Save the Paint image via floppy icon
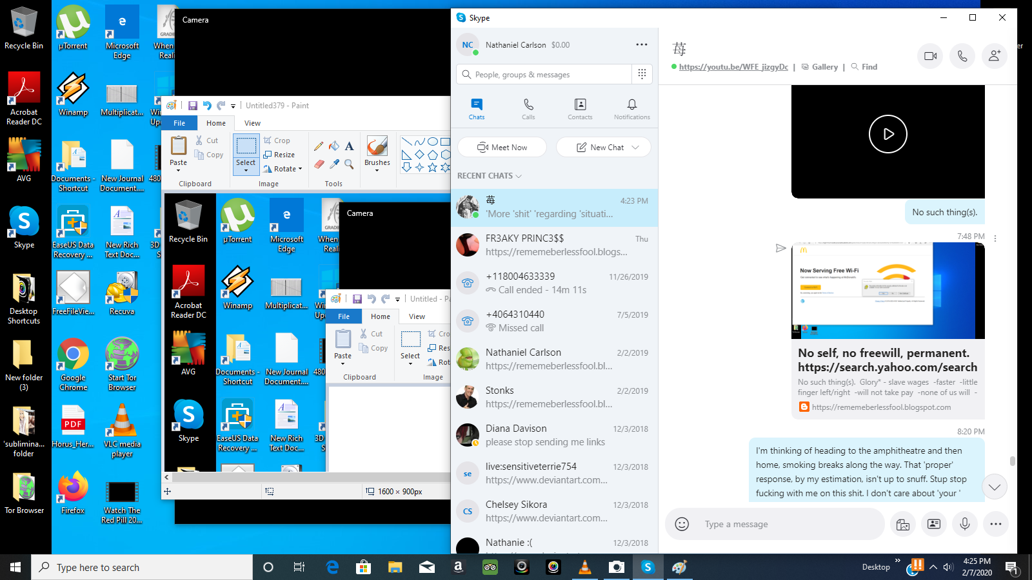This screenshot has width=1032, height=580. click(192, 106)
